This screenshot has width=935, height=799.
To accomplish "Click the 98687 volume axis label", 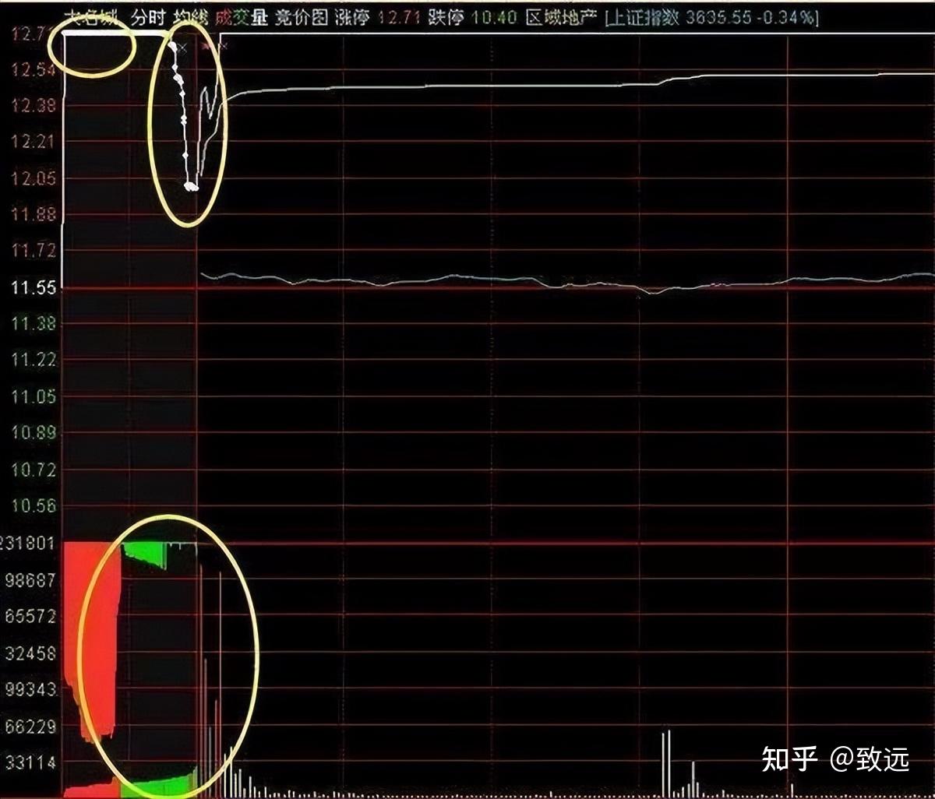I will click(30, 580).
